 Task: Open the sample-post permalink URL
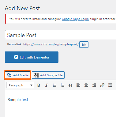click(x=51, y=44)
